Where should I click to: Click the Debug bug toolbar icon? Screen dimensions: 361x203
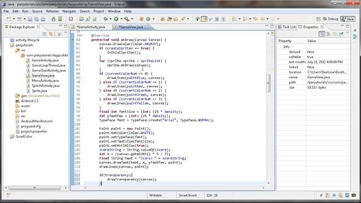click(105, 19)
